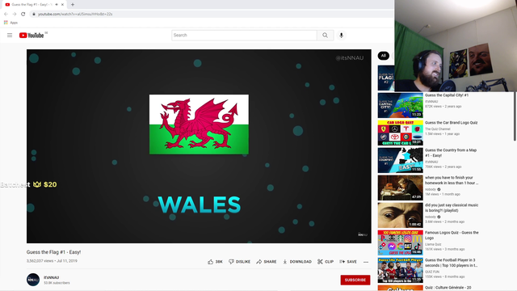Viewport: 517px width, 291px height.
Task: Click the search magnifier button
Action: [325, 36]
